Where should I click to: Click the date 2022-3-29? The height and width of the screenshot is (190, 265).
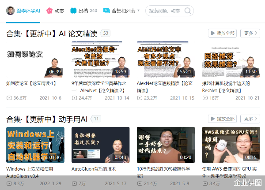[x=50, y=183]
